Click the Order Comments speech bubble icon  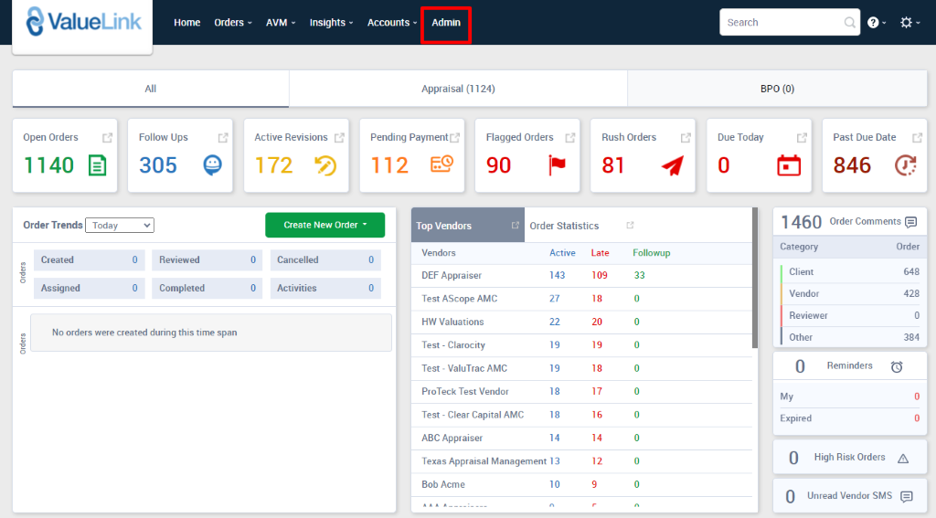[911, 222]
